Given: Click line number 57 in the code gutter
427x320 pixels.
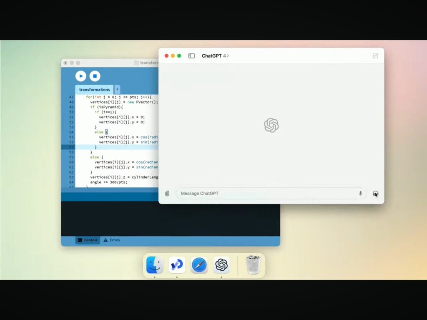Looking at the screenshot, I should tap(71, 147).
